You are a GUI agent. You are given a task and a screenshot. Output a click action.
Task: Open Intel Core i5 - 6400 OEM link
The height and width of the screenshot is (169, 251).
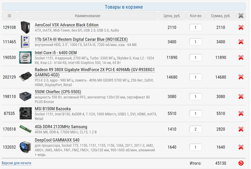point(56,52)
